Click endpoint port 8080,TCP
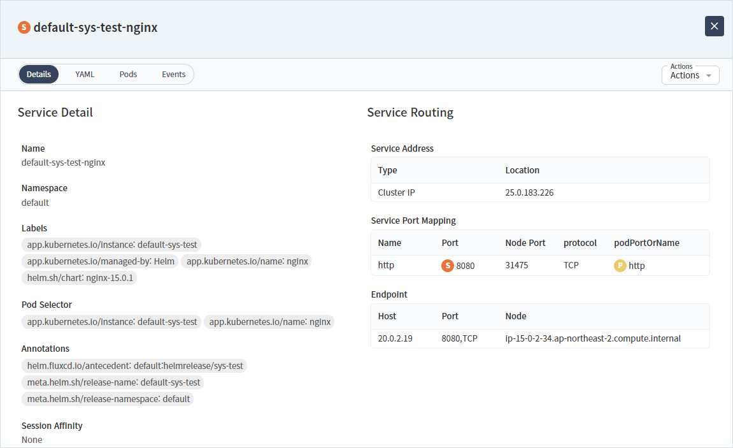Image resolution: width=733 pixels, height=448 pixels. pos(460,338)
